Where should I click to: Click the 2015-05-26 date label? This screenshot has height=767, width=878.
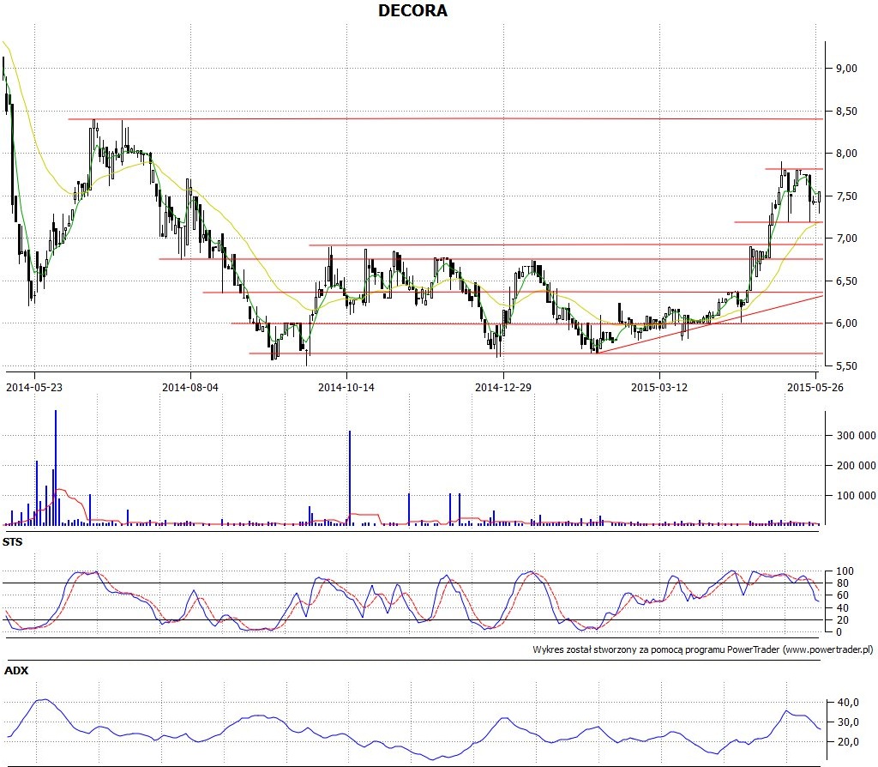[x=815, y=387]
